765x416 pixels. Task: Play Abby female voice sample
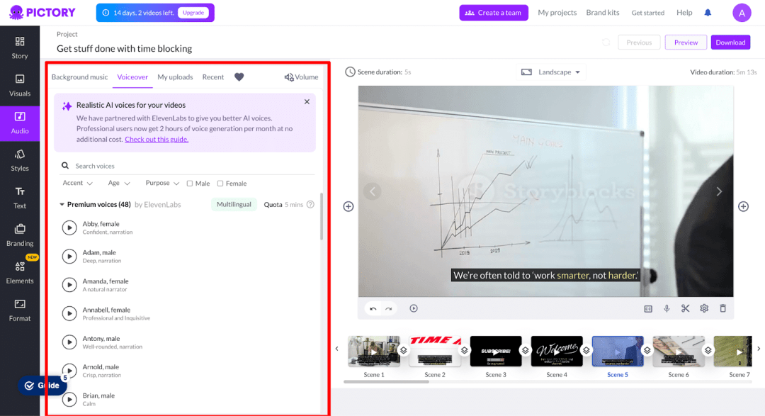pyautogui.click(x=69, y=227)
